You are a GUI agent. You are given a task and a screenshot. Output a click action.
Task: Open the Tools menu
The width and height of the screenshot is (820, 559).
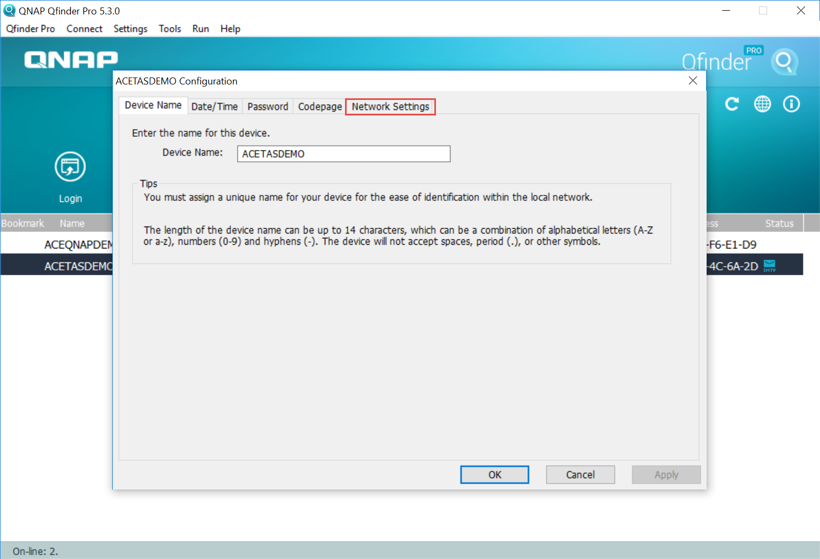(170, 29)
